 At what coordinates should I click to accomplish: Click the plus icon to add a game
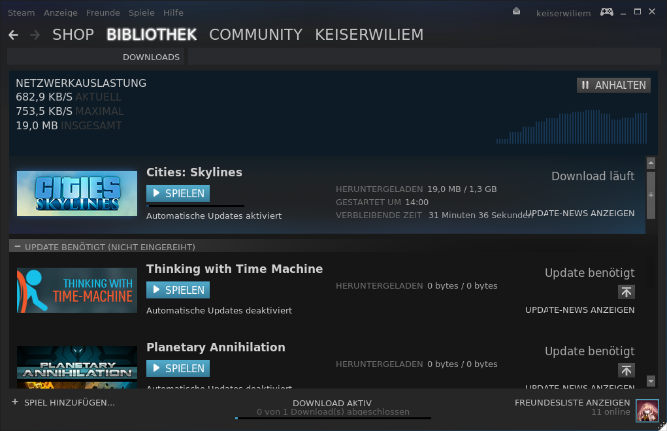click(x=15, y=402)
